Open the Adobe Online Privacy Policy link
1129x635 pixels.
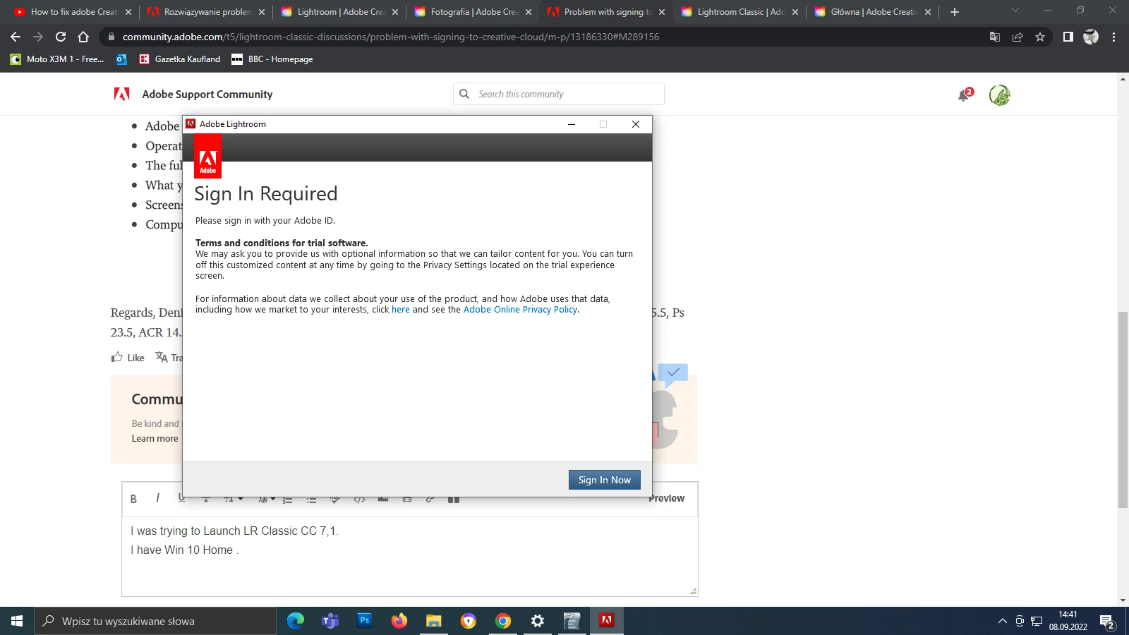(x=520, y=310)
